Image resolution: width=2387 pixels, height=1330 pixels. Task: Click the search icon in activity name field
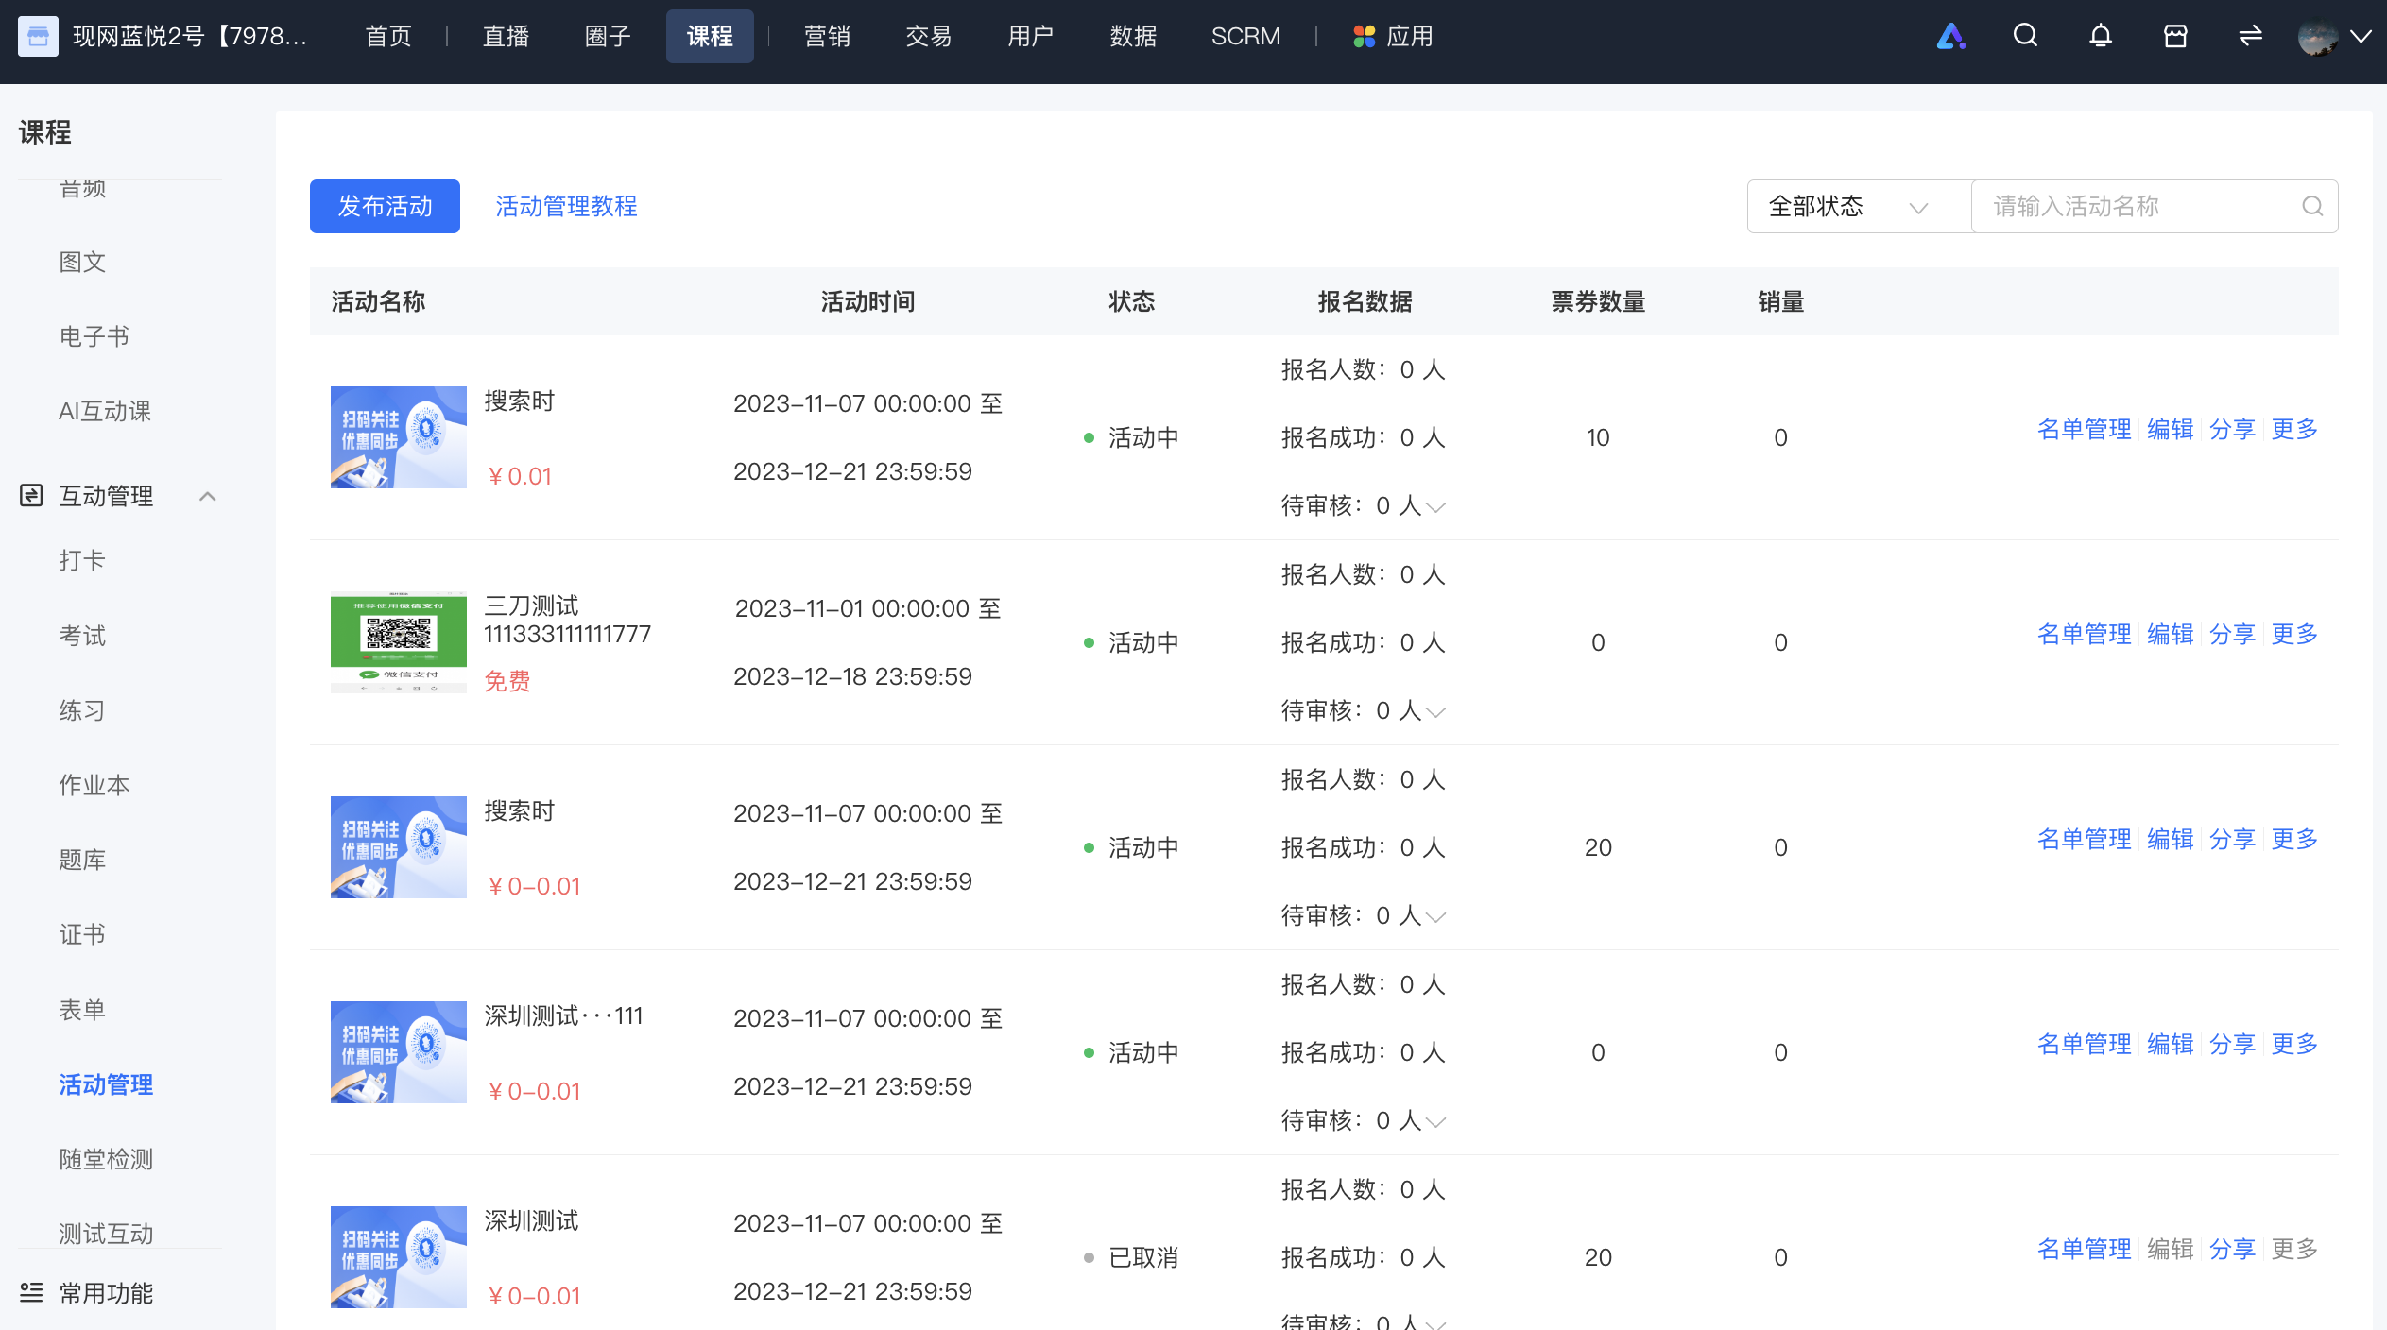pos(2312,206)
